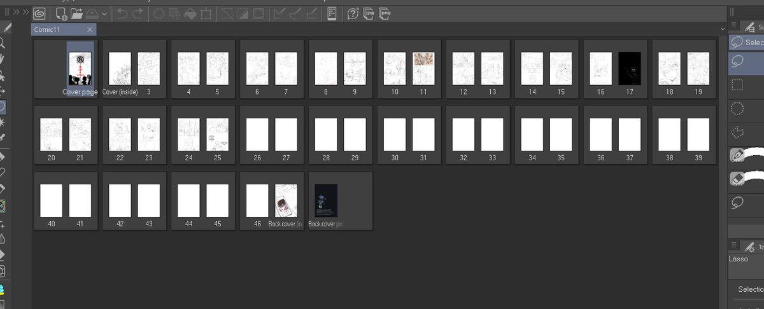The height and width of the screenshot is (309, 764).
Task: Close the Comic11 tab
Action: click(90, 29)
